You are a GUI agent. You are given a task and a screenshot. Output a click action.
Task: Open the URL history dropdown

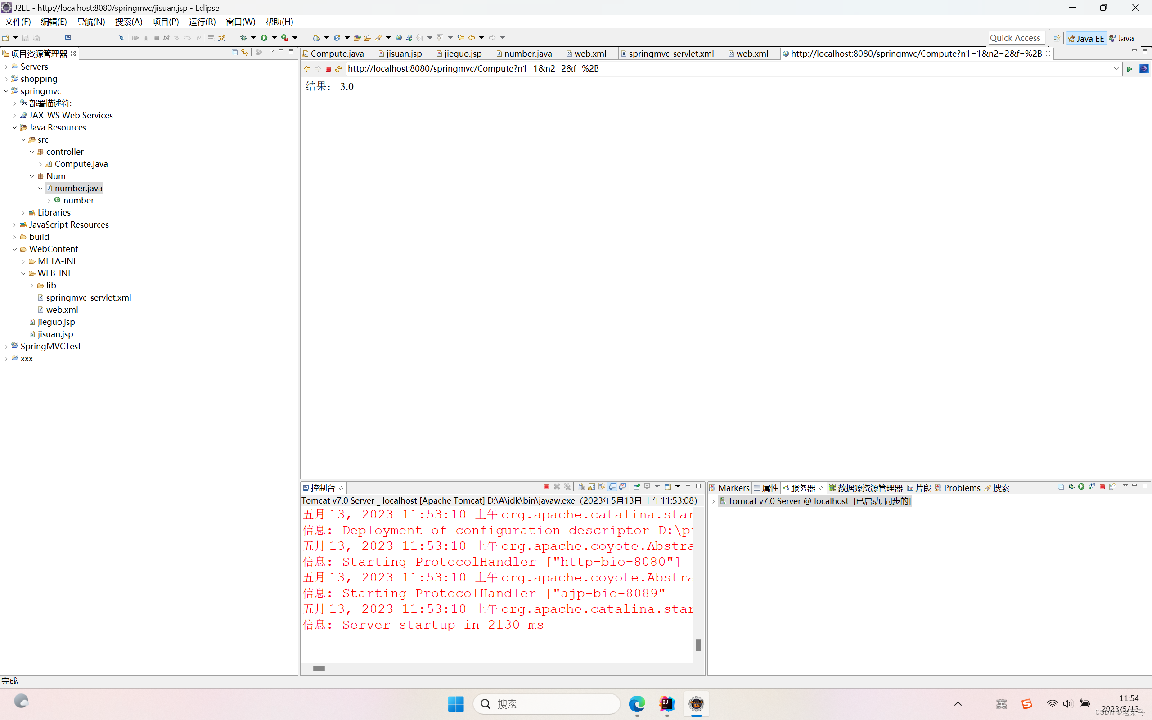[1116, 69]
